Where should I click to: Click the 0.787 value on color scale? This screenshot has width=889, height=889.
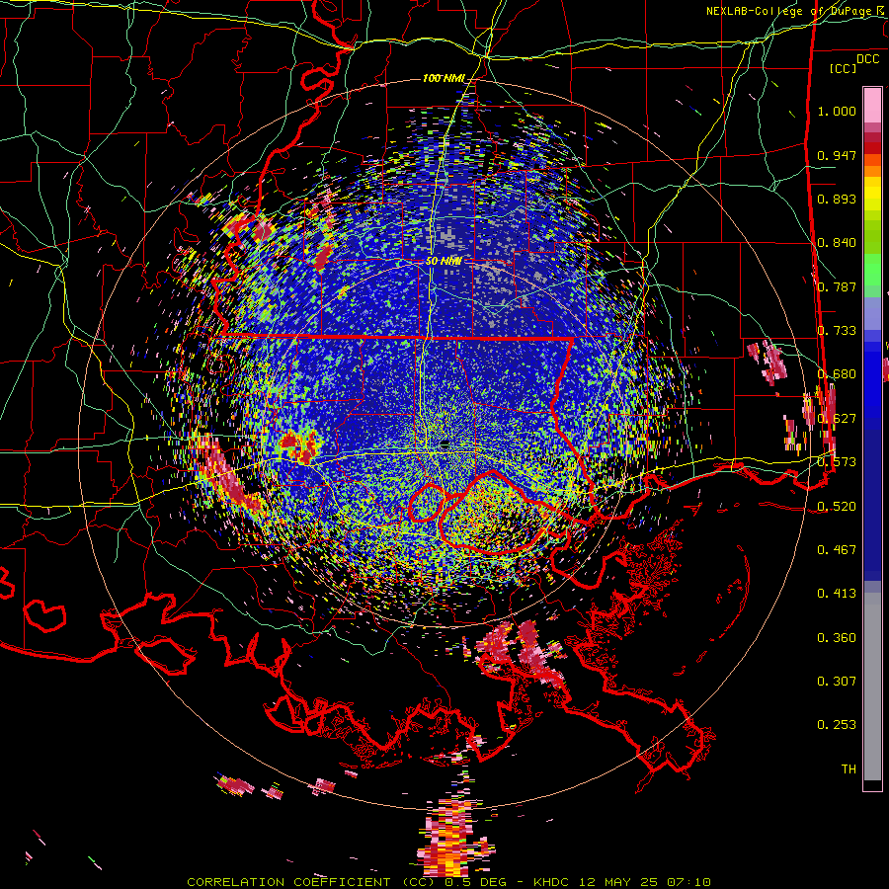tap(837, 286)
